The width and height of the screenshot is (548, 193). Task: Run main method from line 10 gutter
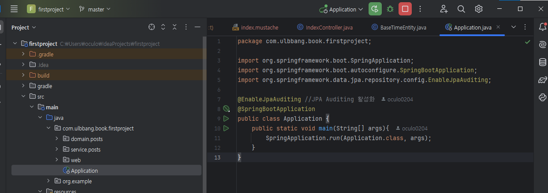[226, 128]
